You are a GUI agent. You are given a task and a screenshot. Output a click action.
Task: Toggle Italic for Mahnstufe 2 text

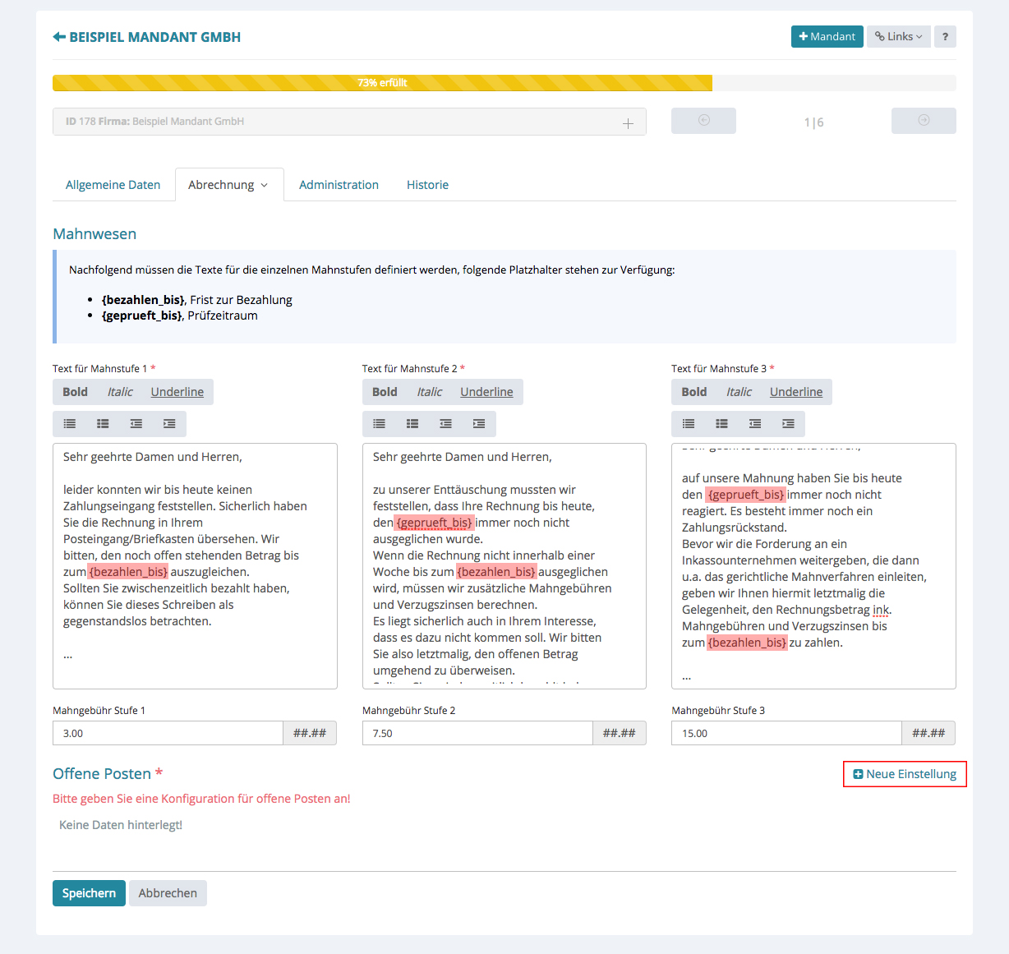429,392
